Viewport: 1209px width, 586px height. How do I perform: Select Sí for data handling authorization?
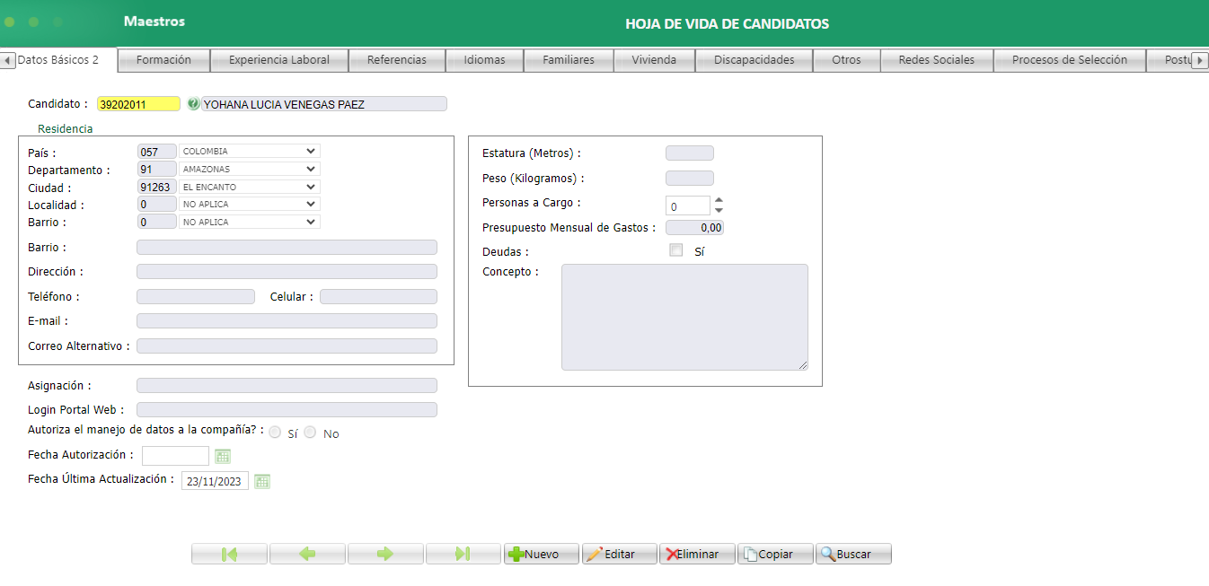coord(275,432)
